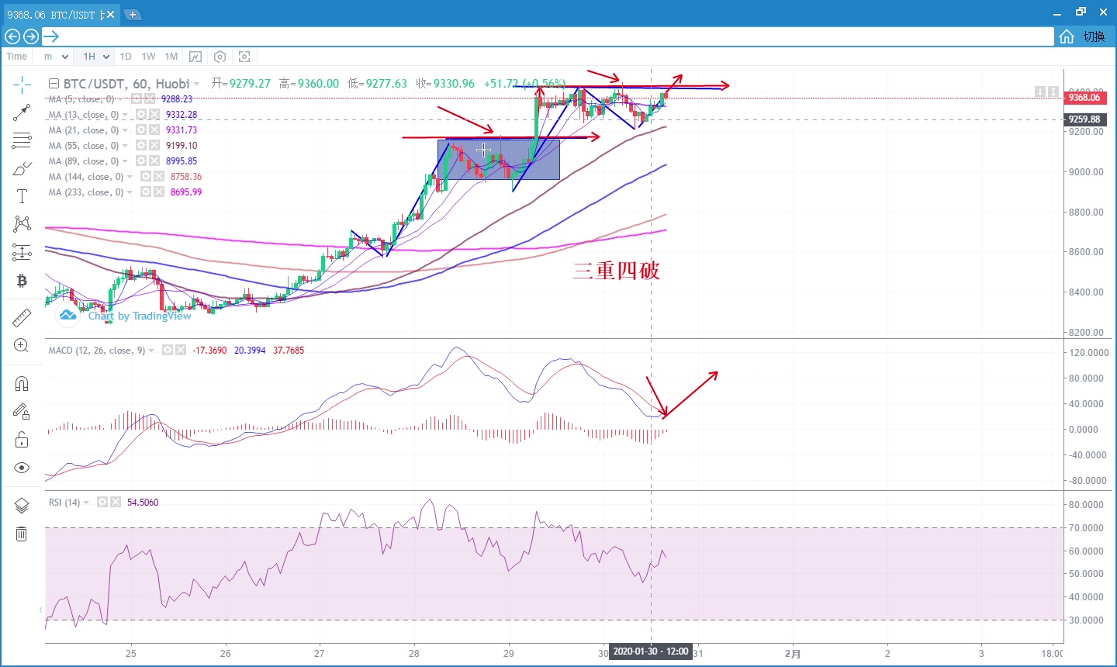
Task: Select the text annotation tool
Action: (x=22, y=196)
